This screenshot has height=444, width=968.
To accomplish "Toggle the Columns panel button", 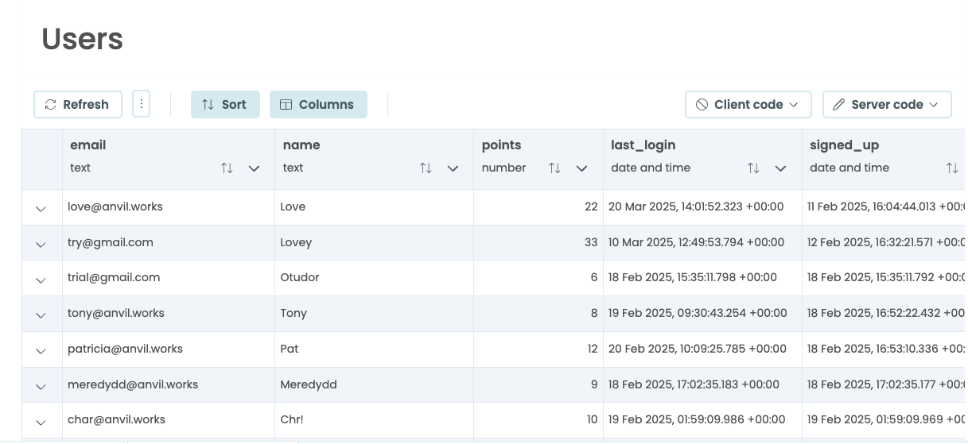I will (x=318, y=104).
